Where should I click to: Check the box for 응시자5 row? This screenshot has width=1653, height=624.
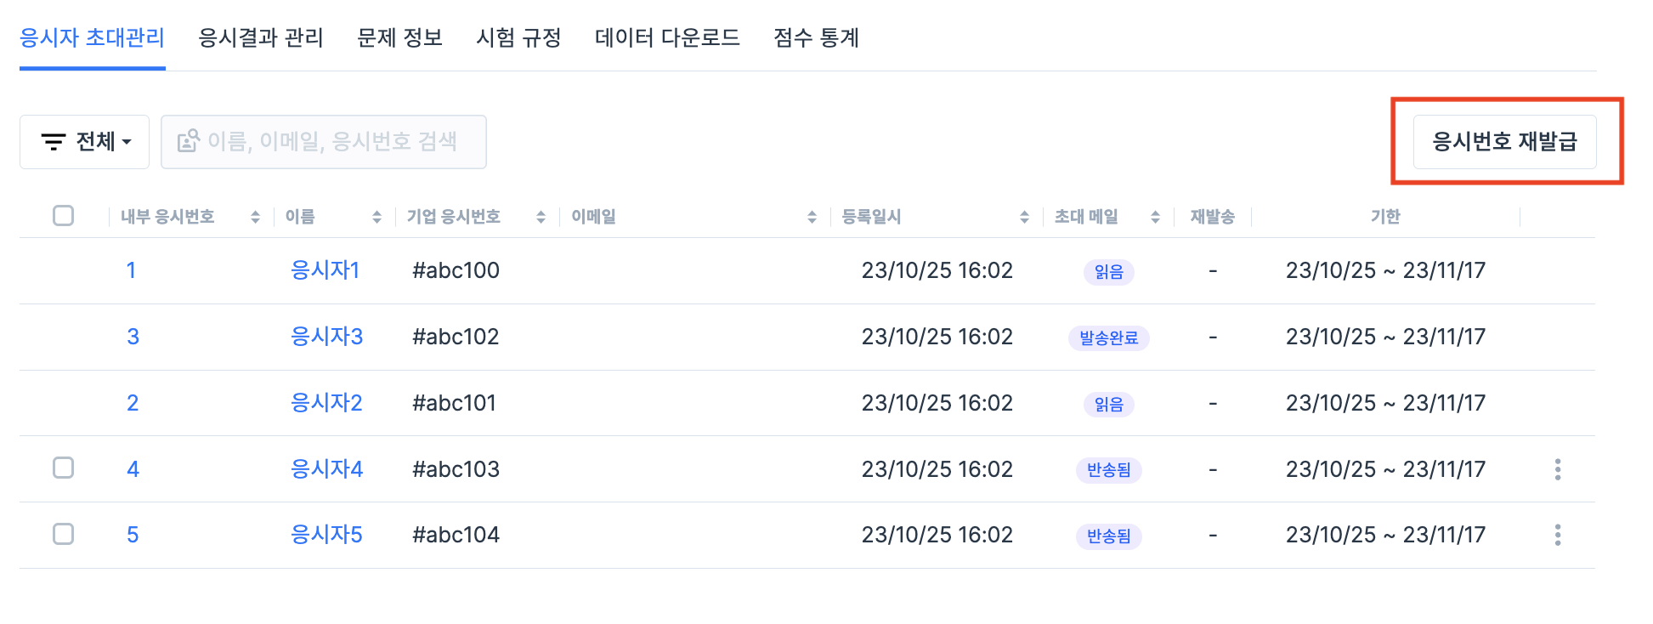coord(64,534)
